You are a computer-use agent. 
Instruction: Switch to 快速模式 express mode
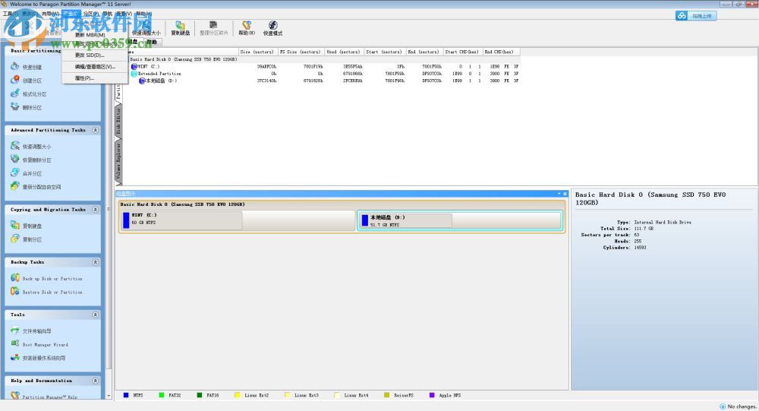click(272, 29)
